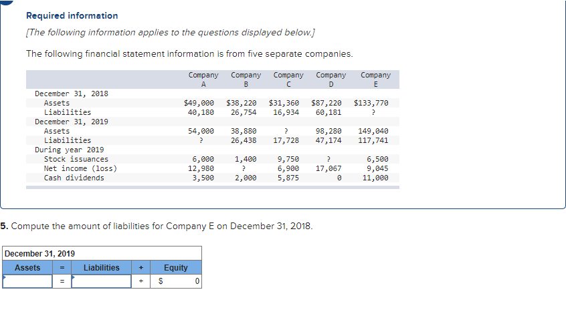Click the 47,174 liabilities value
This screenshot has height=332, width=566.
click(328, 140)
